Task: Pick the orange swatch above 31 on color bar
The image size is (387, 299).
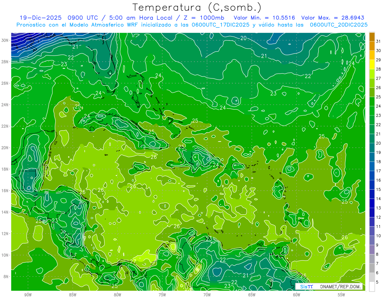Action: point(372,37)
